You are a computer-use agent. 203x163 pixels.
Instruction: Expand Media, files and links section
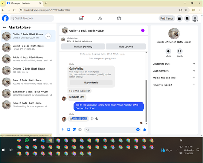[174, 78]
